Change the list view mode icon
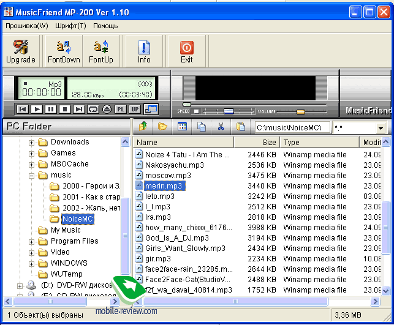Screen dimensions: 394x325 click(x=182, y=126)
